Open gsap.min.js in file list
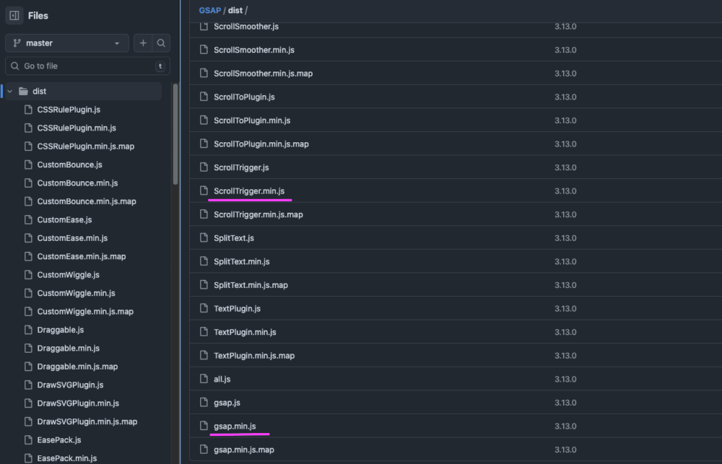Image resolution: width=722 pixels, height=464 pixels. pos(235,426)
